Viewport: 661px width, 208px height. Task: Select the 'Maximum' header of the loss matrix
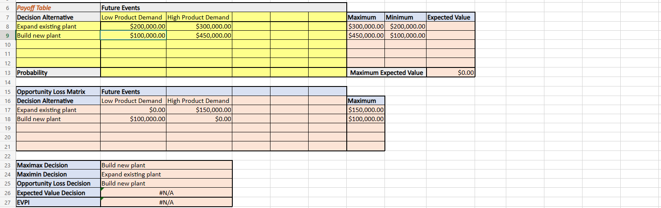tap(366, 101)
